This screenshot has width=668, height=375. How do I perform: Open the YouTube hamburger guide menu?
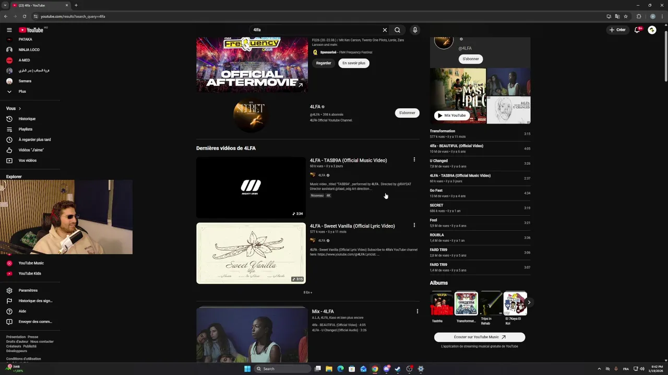(x=9, y=30)
